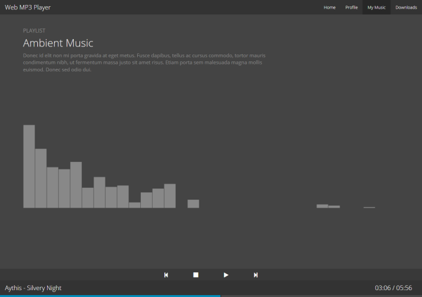Open the Downloads section
This screenshot has width=422, height=297.
406,7
